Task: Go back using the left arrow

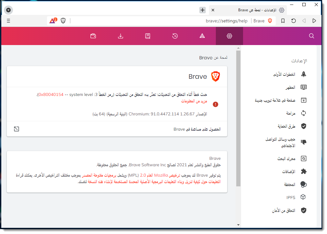Action: 304,21
